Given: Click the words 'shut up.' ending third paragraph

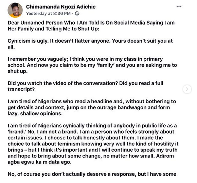Looking at the screenshot, I should point(17,71).
